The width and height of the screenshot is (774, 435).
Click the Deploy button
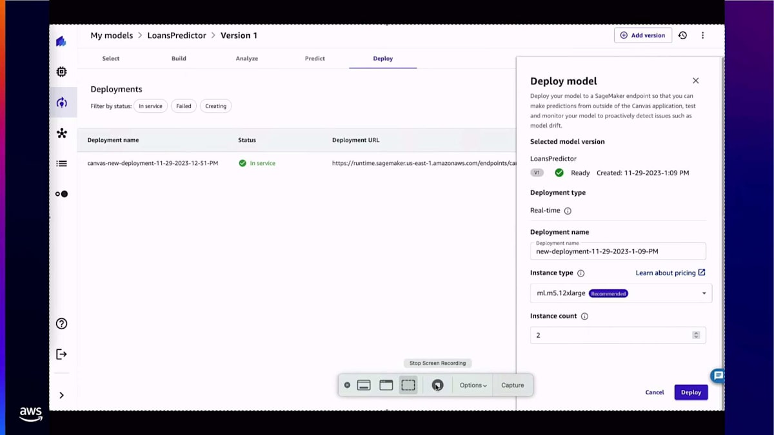tap(691, 392)
